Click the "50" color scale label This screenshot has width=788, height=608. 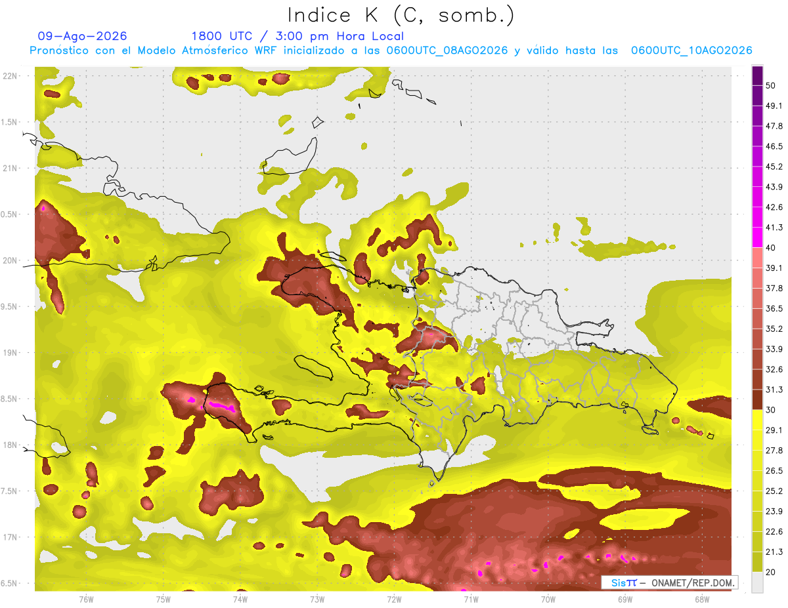point(771,87)
